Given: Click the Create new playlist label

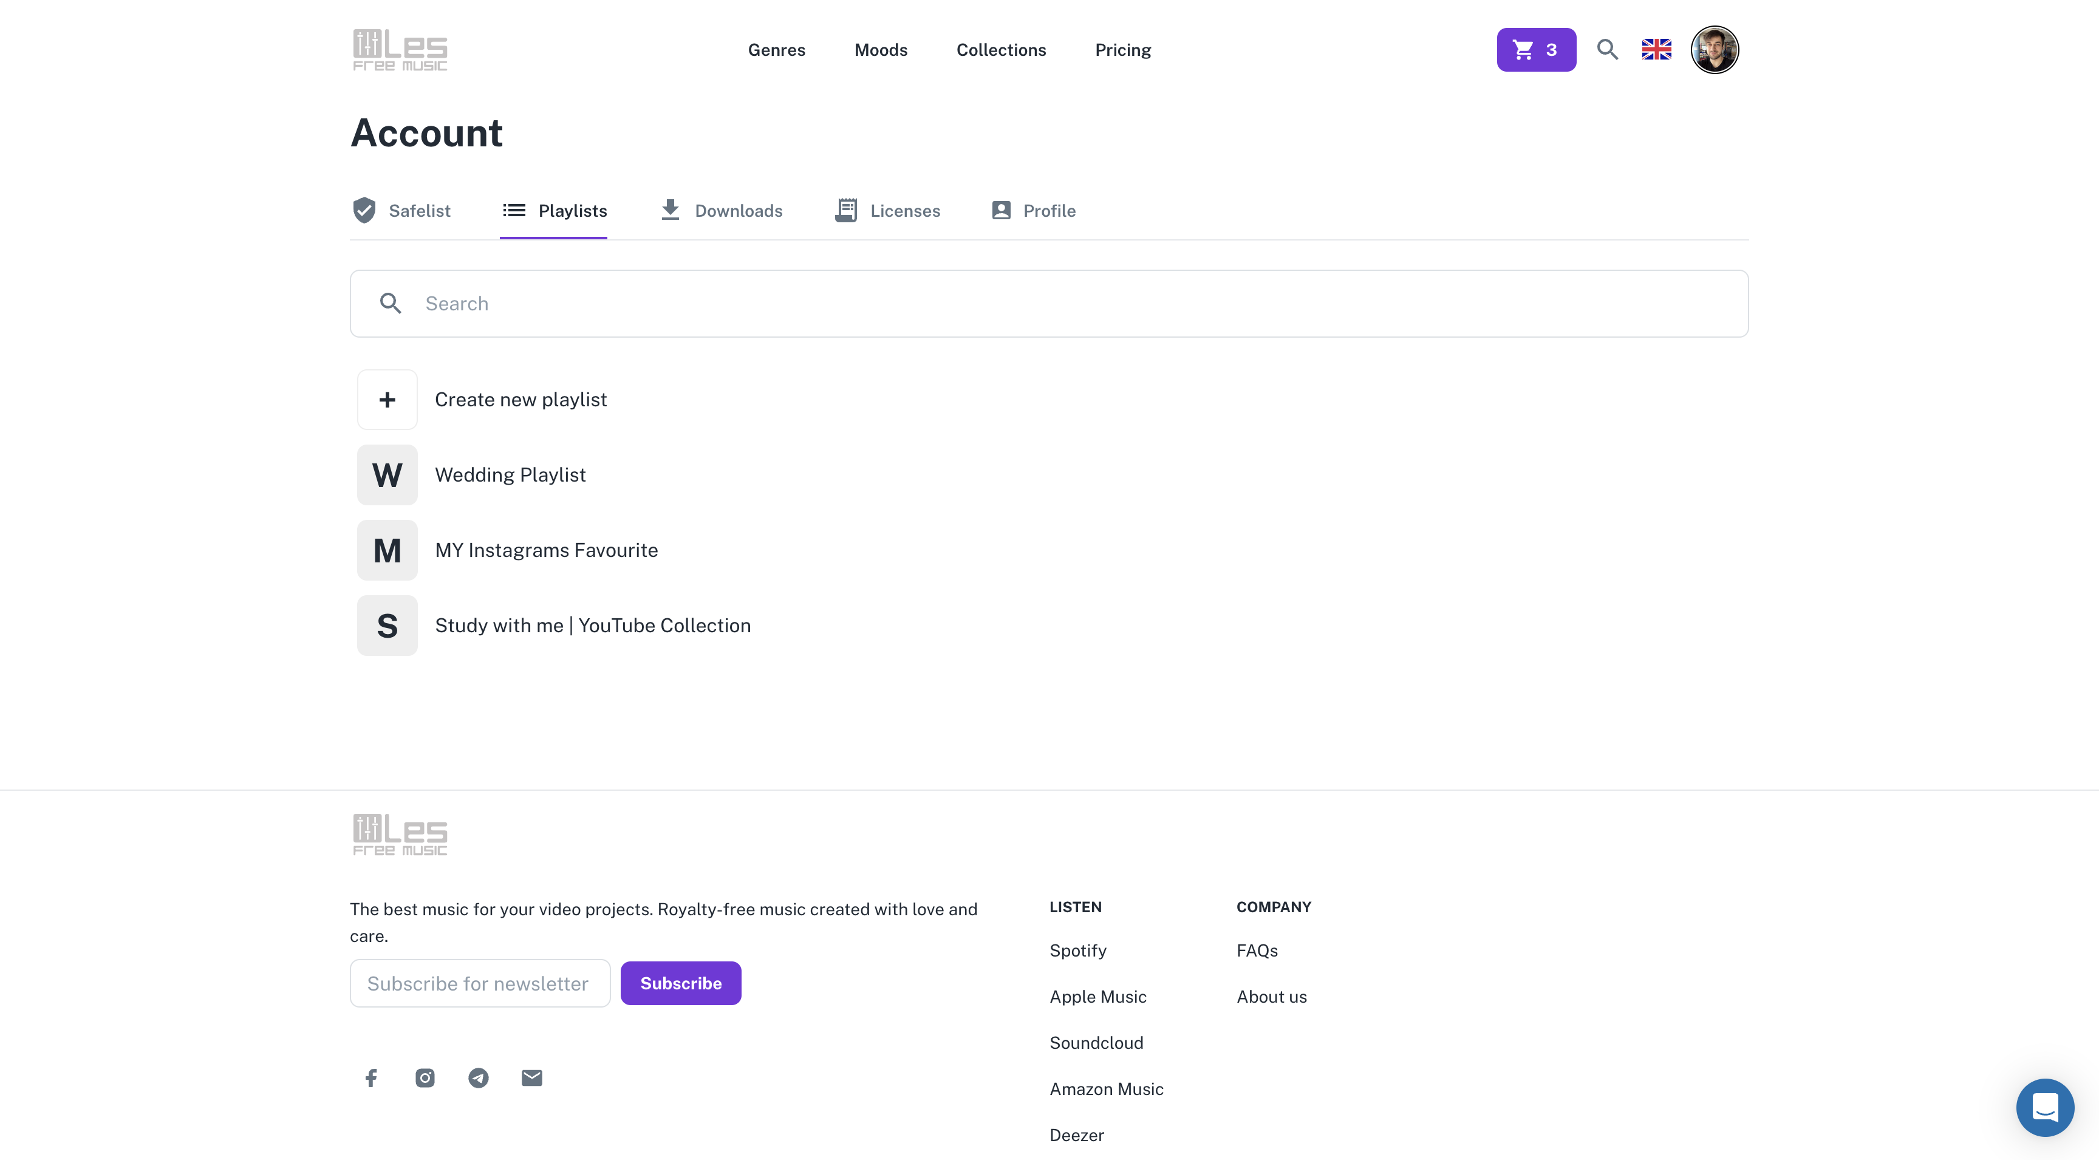Looking at the screenshot, I should [520, 399].
